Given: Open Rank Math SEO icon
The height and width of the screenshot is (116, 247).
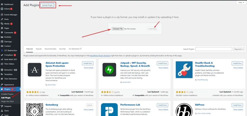Looking at the screenshot, I should click(x=2, y=60).
